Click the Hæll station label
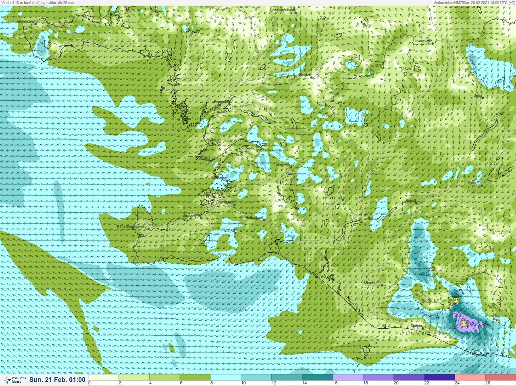This screenshot has height=386, width=516. tap(365, 216)
